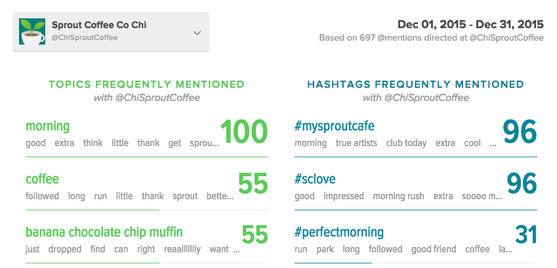This screenshot has width=557, height=268.
Task: Select the 'morning rush' keyword under #sclove
Action: click(x=398, y=196)
